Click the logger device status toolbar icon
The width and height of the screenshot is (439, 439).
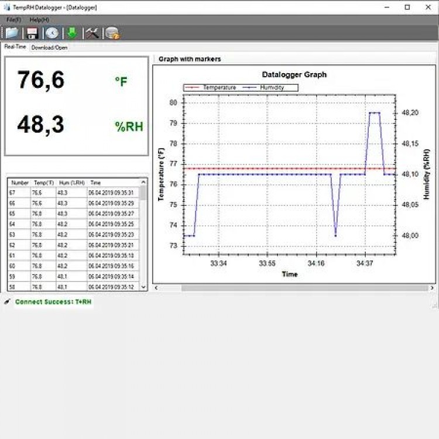(112, 33)
